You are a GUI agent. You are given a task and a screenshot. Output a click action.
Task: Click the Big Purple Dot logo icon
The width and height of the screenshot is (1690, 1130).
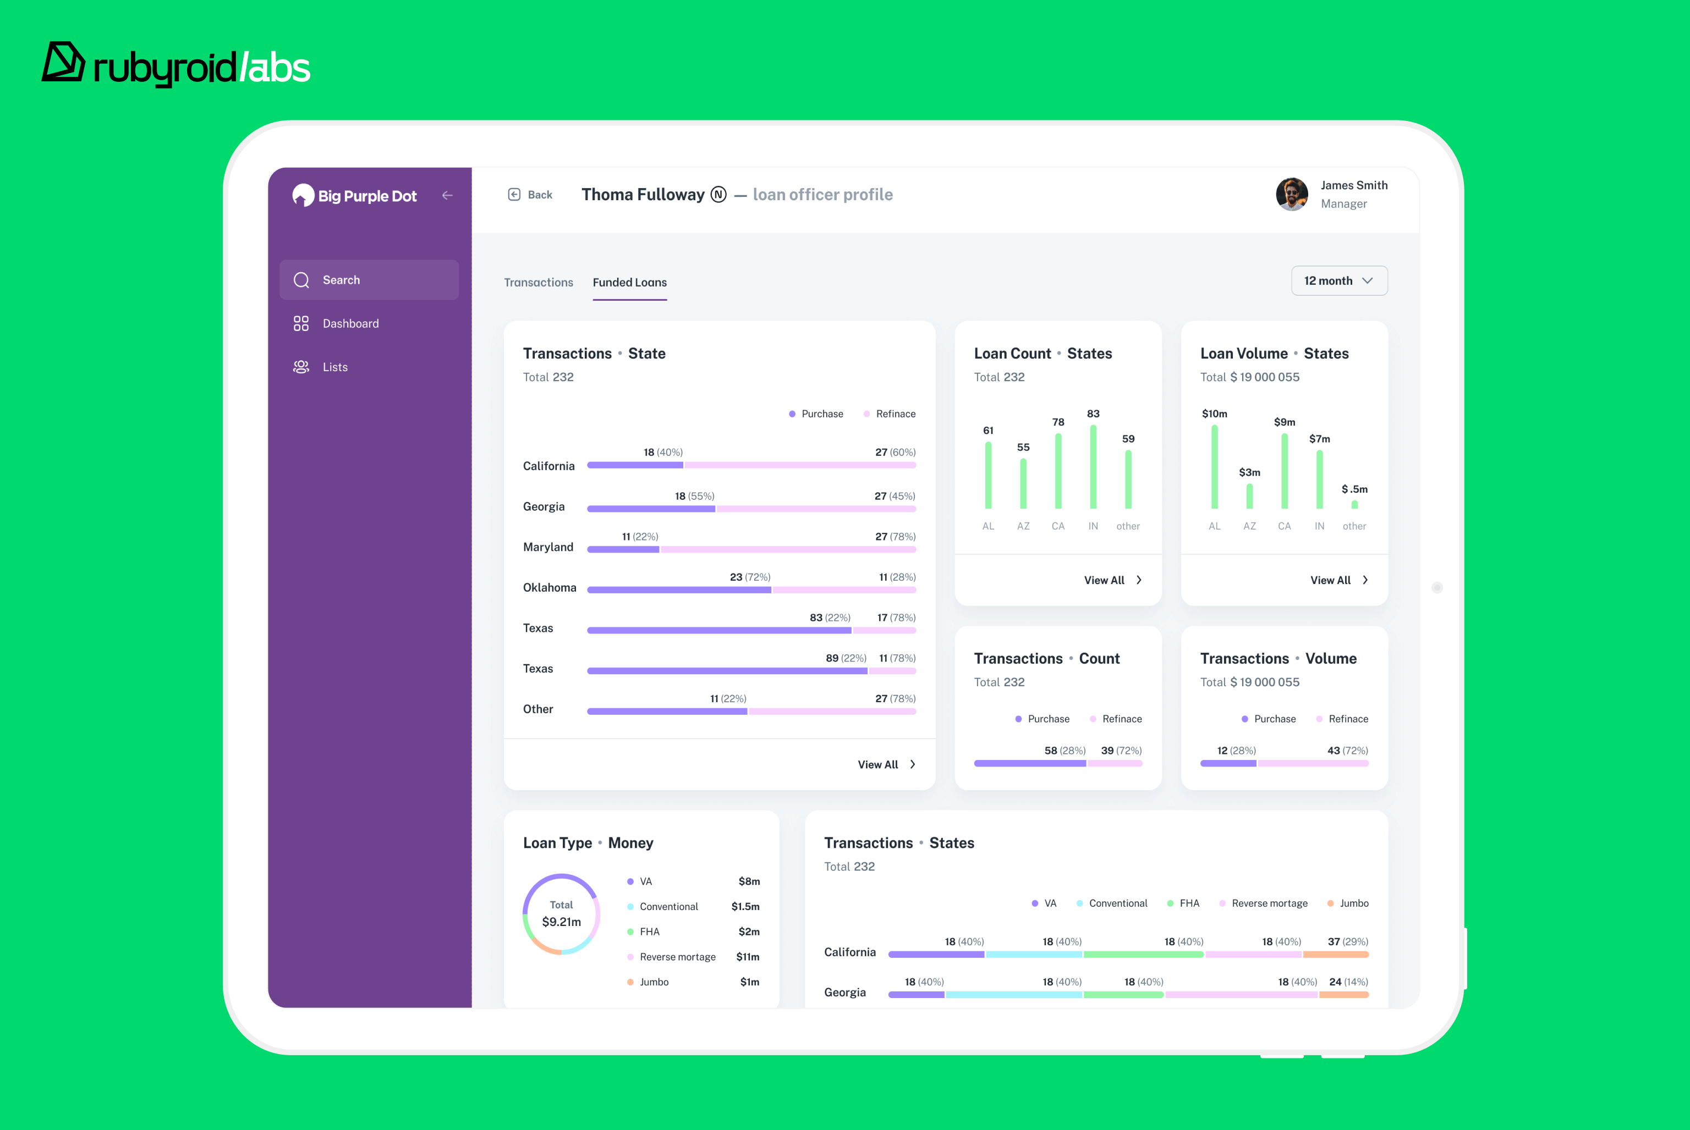tap(304, 195)
